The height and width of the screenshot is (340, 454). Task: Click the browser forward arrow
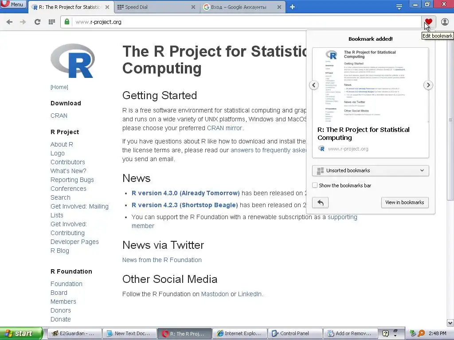pos(23,22)
